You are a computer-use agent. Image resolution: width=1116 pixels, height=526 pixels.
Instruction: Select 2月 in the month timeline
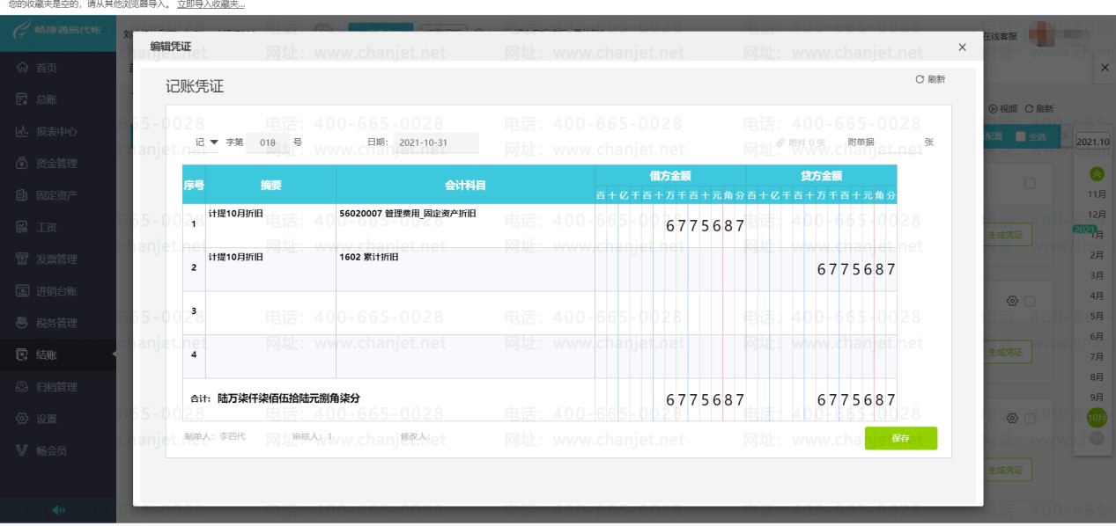click(x=1097, y=255)
